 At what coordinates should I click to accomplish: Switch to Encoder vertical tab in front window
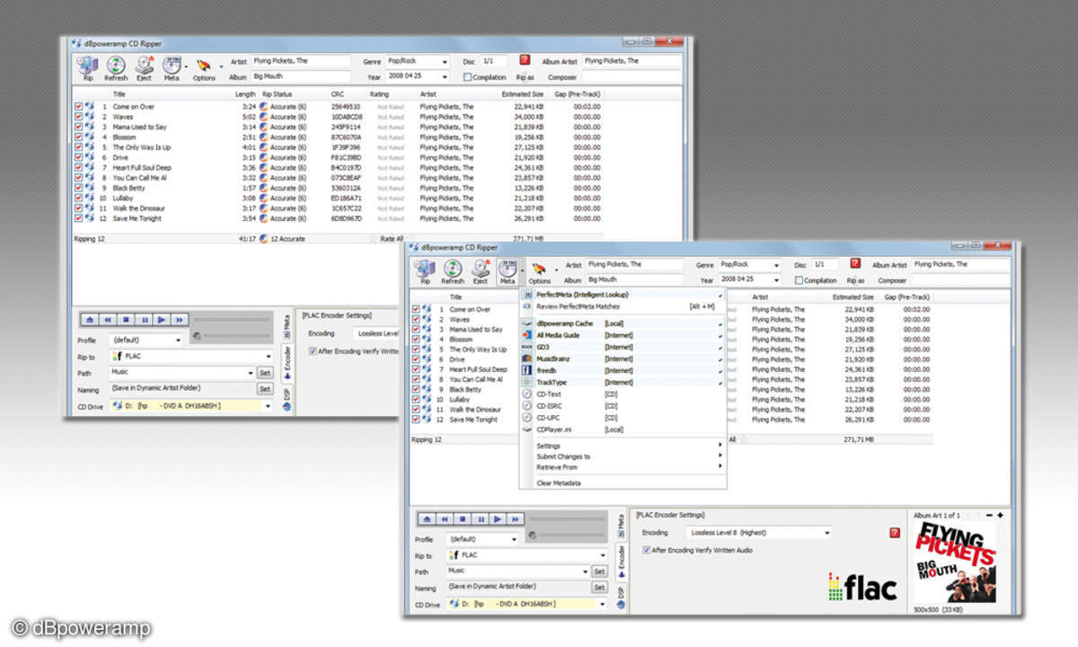(x=620, y=564)
